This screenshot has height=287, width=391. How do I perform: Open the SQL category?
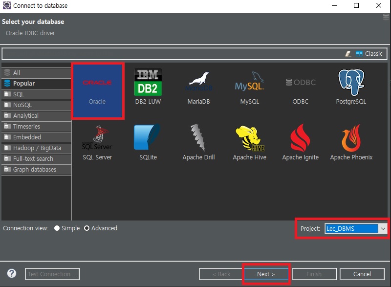pyautogui.click(x=36, y=94)
